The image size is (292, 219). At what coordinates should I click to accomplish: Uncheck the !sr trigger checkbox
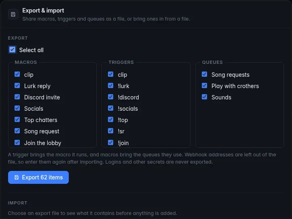[x=111, y=131]
